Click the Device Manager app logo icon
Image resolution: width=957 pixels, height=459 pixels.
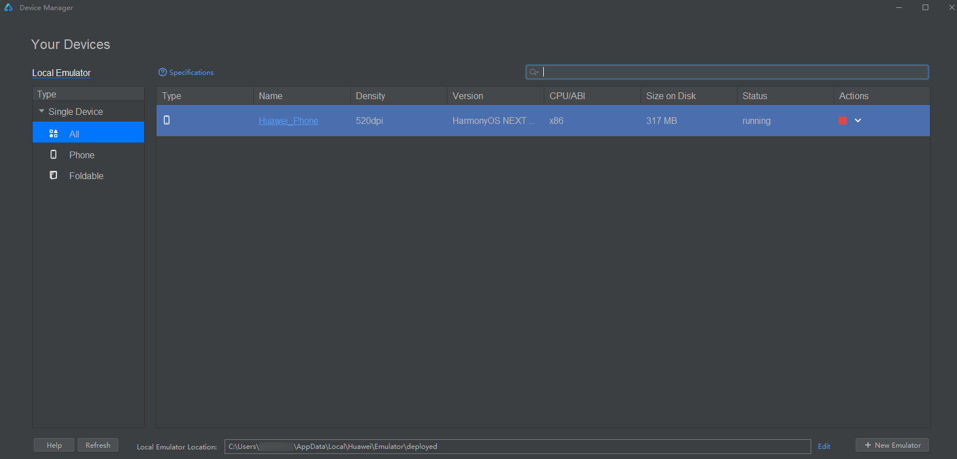[8, 7]
